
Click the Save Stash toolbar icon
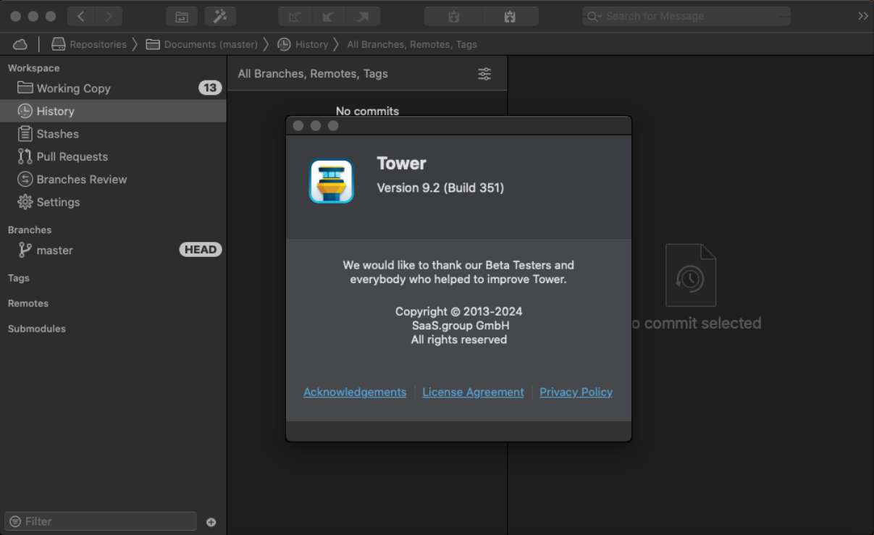coord(454,17)
